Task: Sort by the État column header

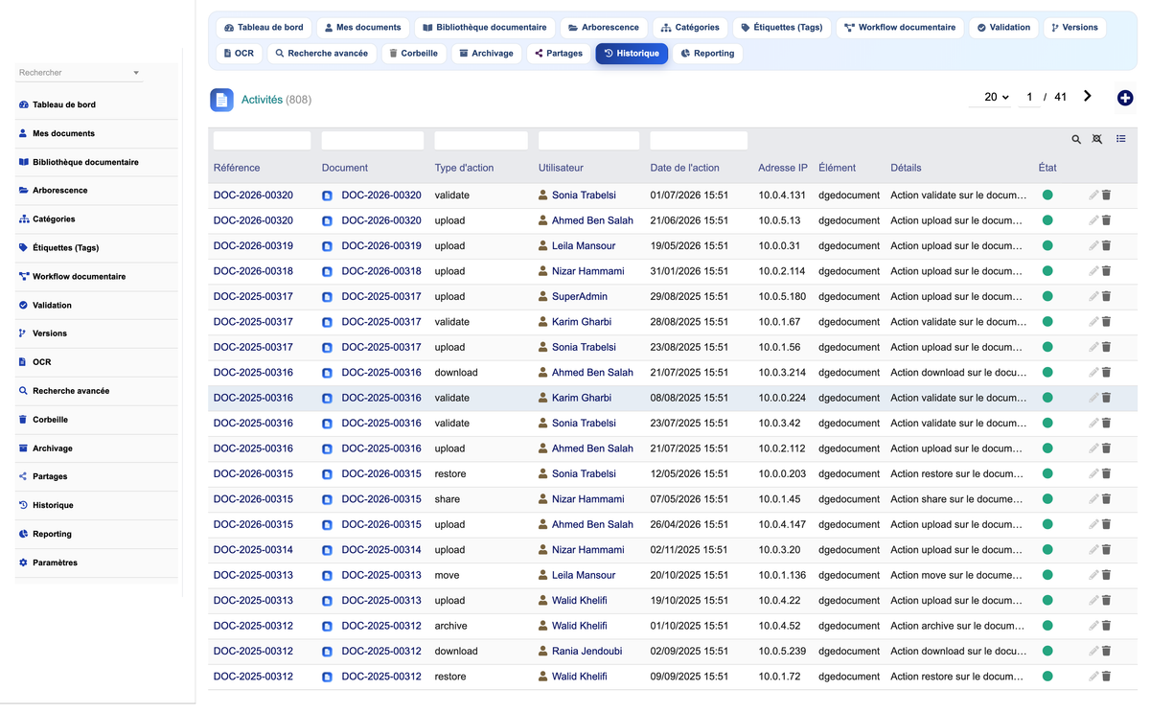Action: (x=1047, y=168)
